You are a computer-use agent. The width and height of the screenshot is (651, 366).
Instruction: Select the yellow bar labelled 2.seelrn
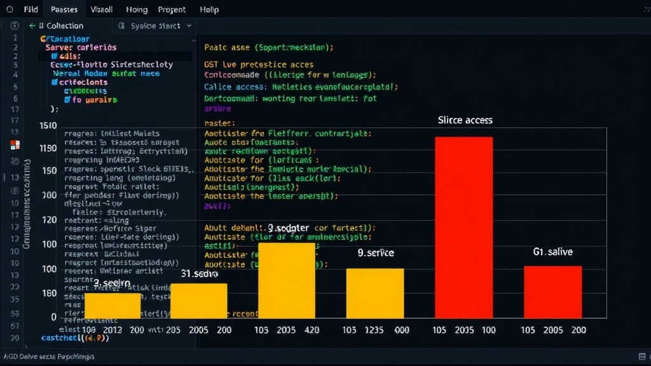pyautogui.click(x=113, y=306)
